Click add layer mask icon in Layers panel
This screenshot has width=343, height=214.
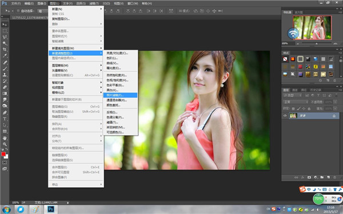pos(309,177)
